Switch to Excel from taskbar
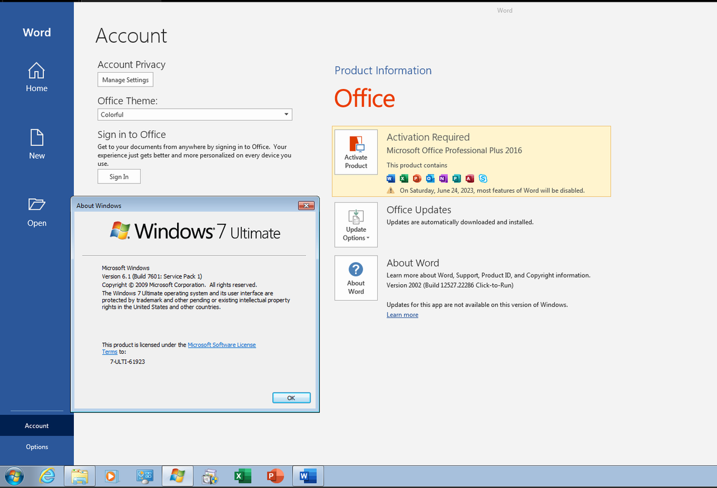717x488 pixels. pos(243,476)
